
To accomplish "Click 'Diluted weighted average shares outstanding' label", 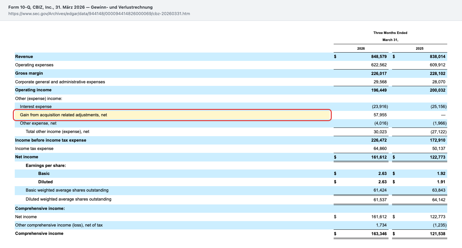I will click(x=69, y=199).
